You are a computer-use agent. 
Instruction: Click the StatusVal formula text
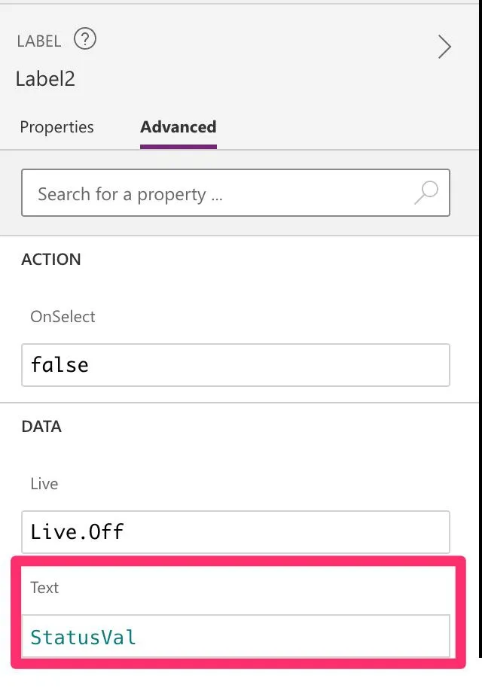83,638
